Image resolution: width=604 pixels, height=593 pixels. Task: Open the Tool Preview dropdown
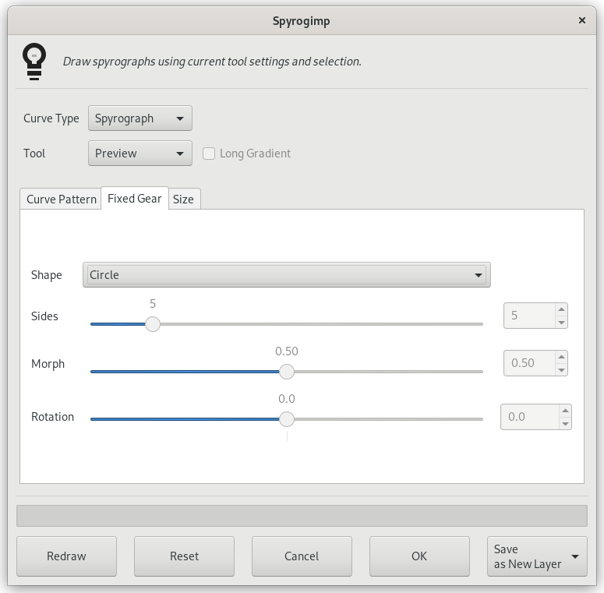point(140,154)
